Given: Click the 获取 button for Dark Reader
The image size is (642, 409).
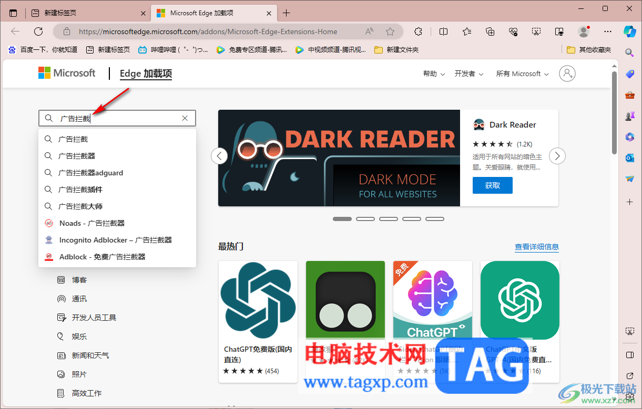Looking at the screenshot, I should click(492, 185).
